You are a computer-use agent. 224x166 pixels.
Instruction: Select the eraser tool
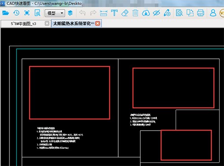click(x=125, y=13)
